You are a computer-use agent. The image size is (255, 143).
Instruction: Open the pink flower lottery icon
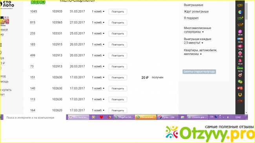(x=240, y=31)
